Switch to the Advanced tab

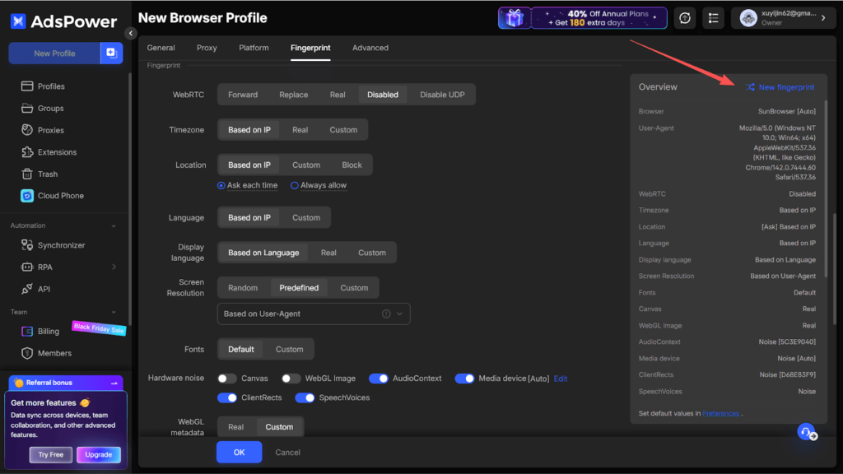370,48
